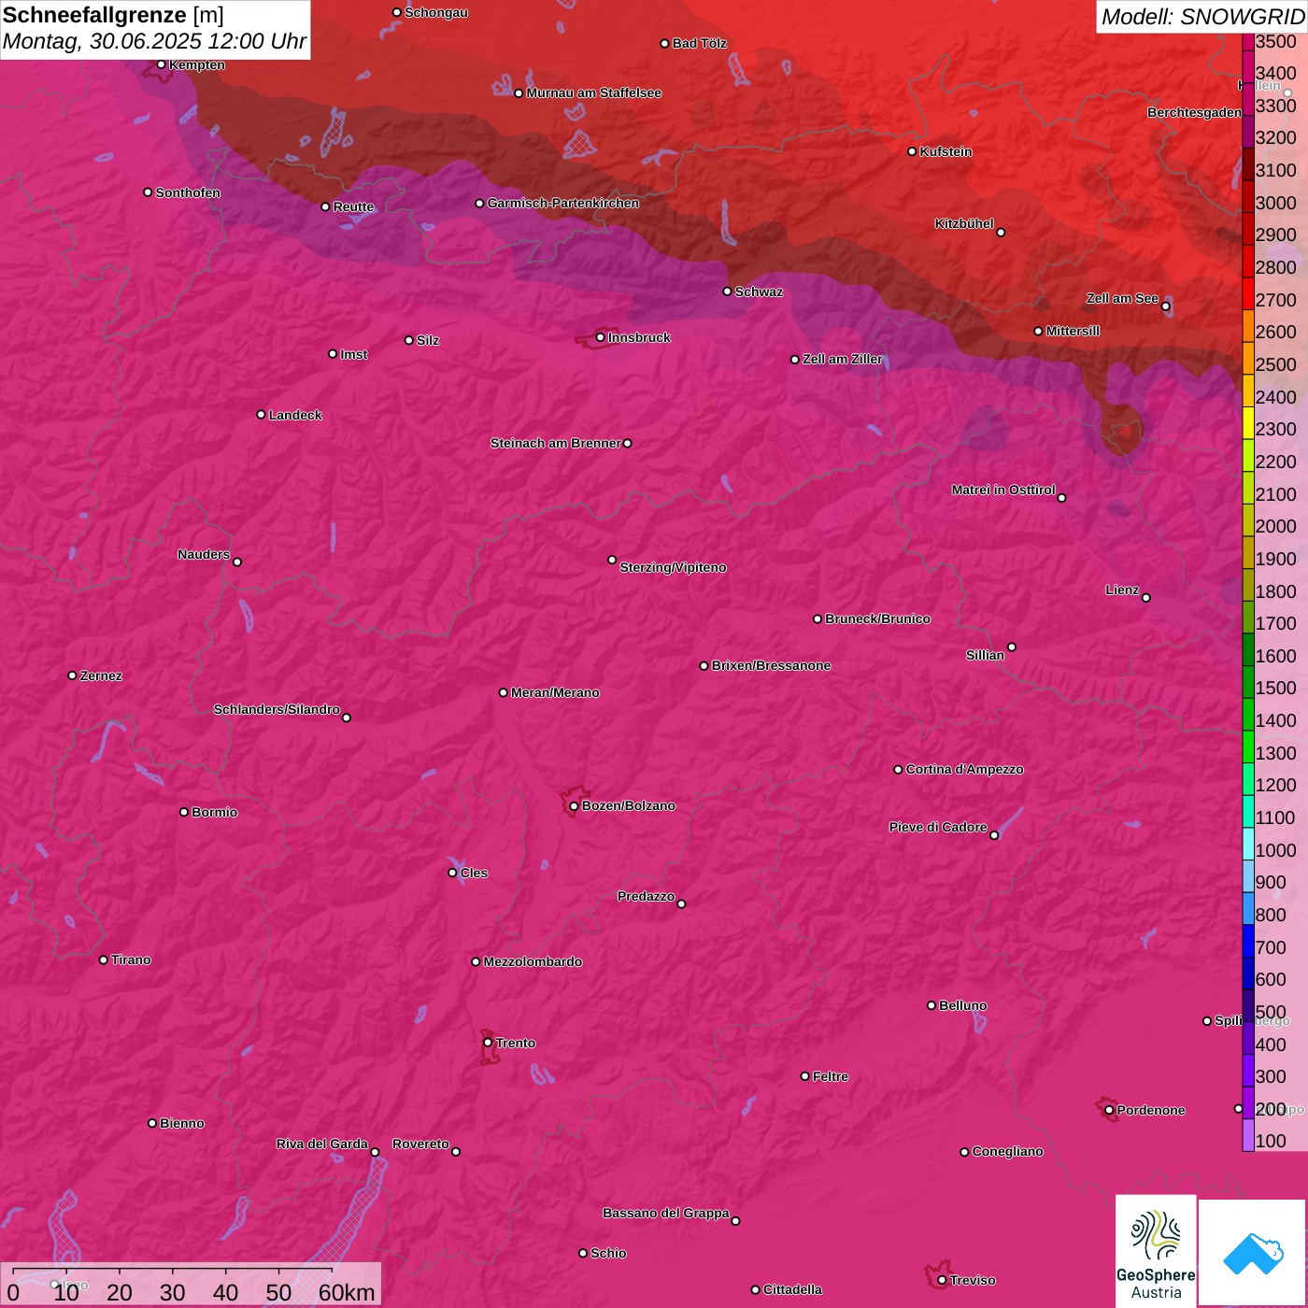Click the Meran/Merano location dot
1308x1308 pixels.
(x=503, y=692)
